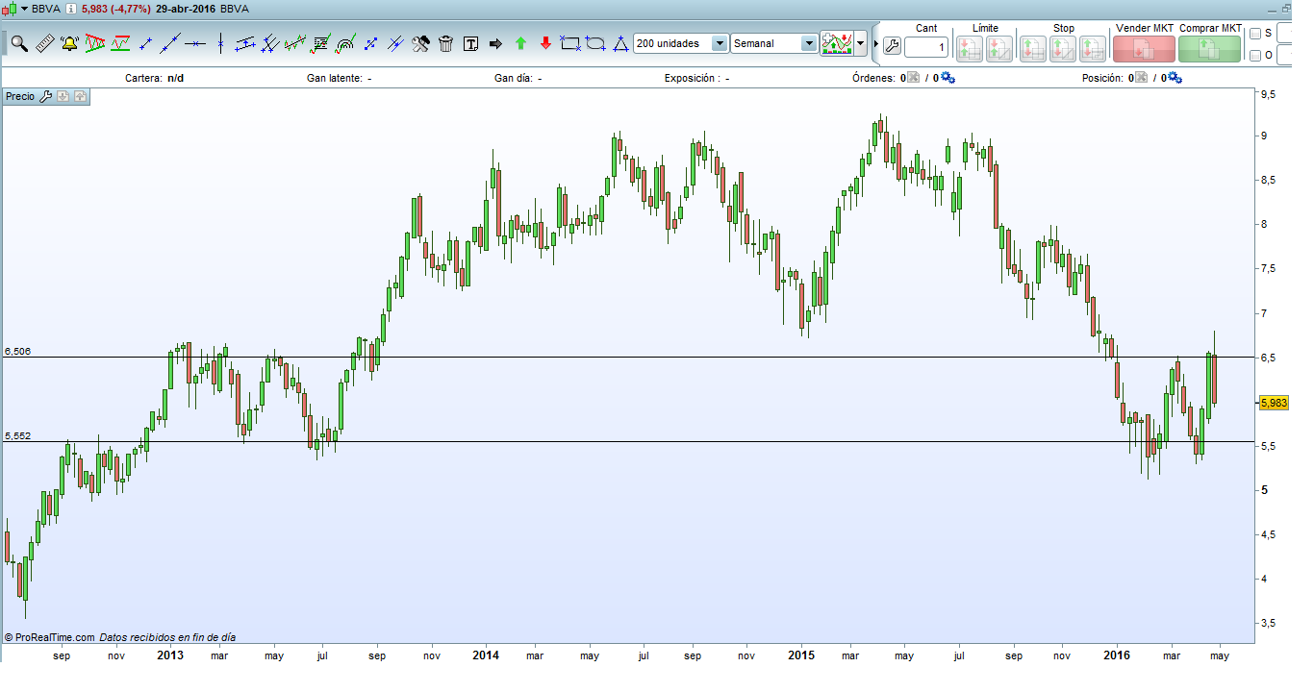Pick the blue triangle drawing tool
1314x692 pixels.
pos(621,43)
